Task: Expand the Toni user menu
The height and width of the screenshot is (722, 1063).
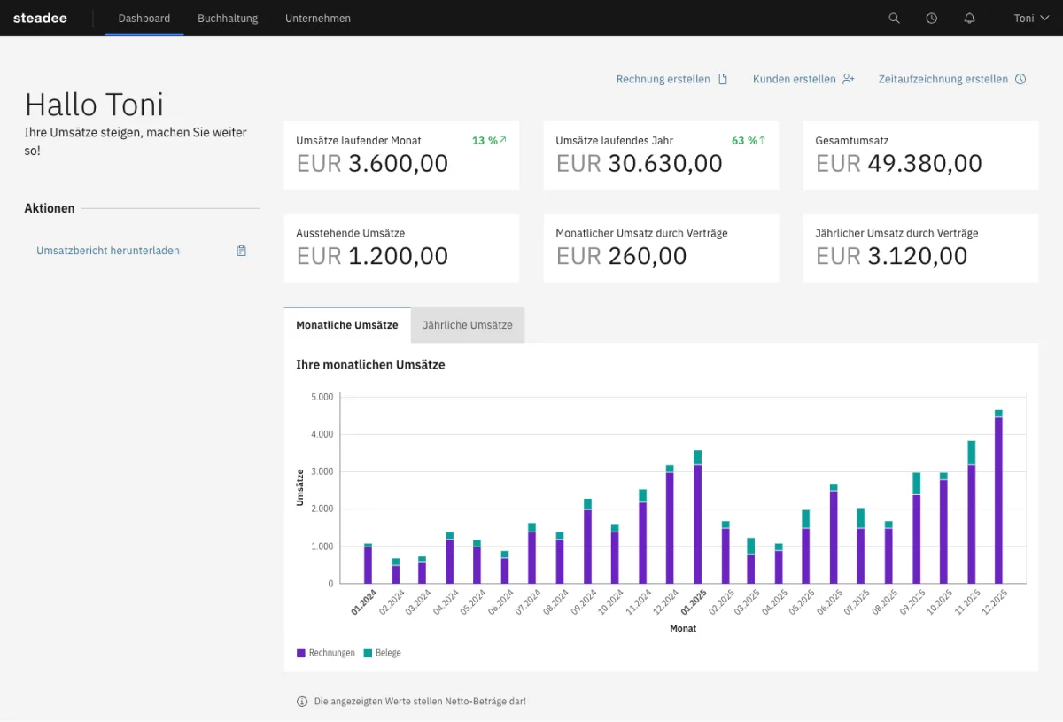Action: tap(1031, 19)
